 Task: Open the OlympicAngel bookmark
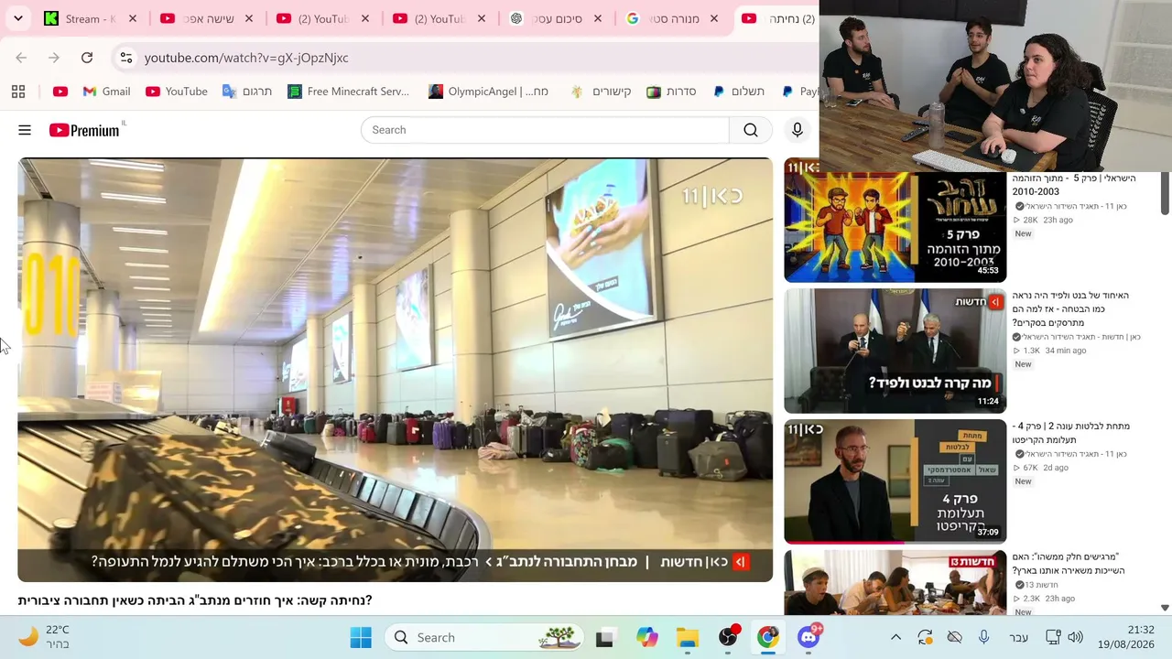click(x=488, y=92)
